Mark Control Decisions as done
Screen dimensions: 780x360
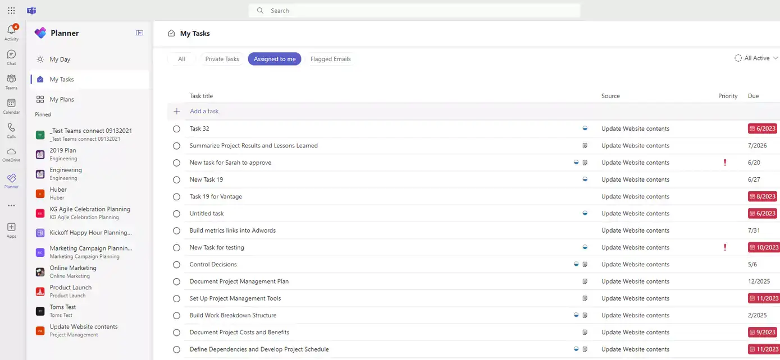point(176,264)
